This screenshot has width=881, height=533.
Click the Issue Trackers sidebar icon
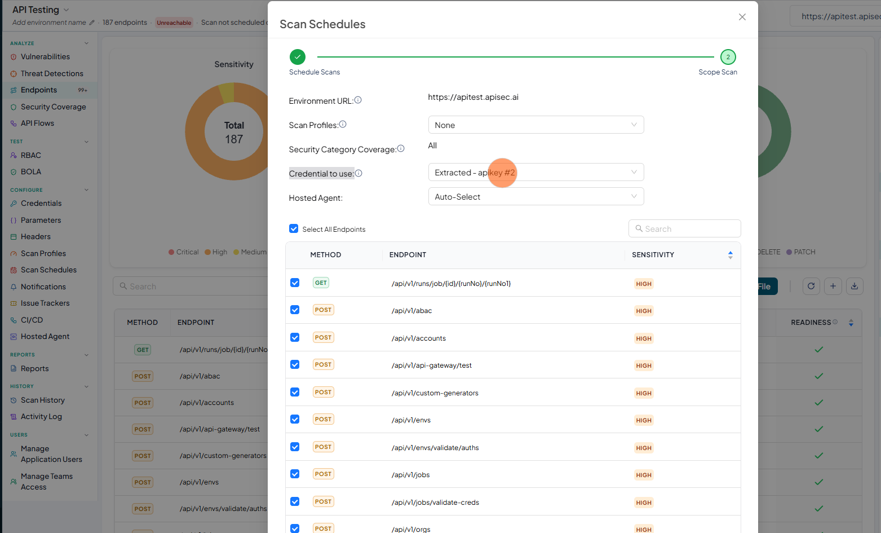coord(14,303)
